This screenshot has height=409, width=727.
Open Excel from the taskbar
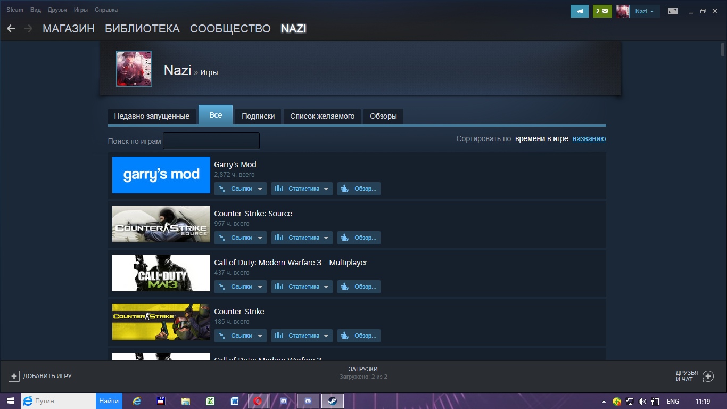click(x=210, y=401)
